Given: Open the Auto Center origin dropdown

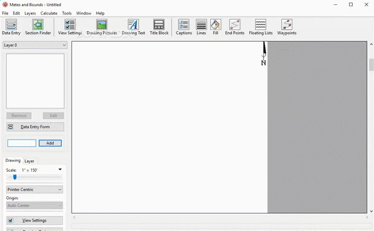Looking at the screenshot, I should [34, 205].
